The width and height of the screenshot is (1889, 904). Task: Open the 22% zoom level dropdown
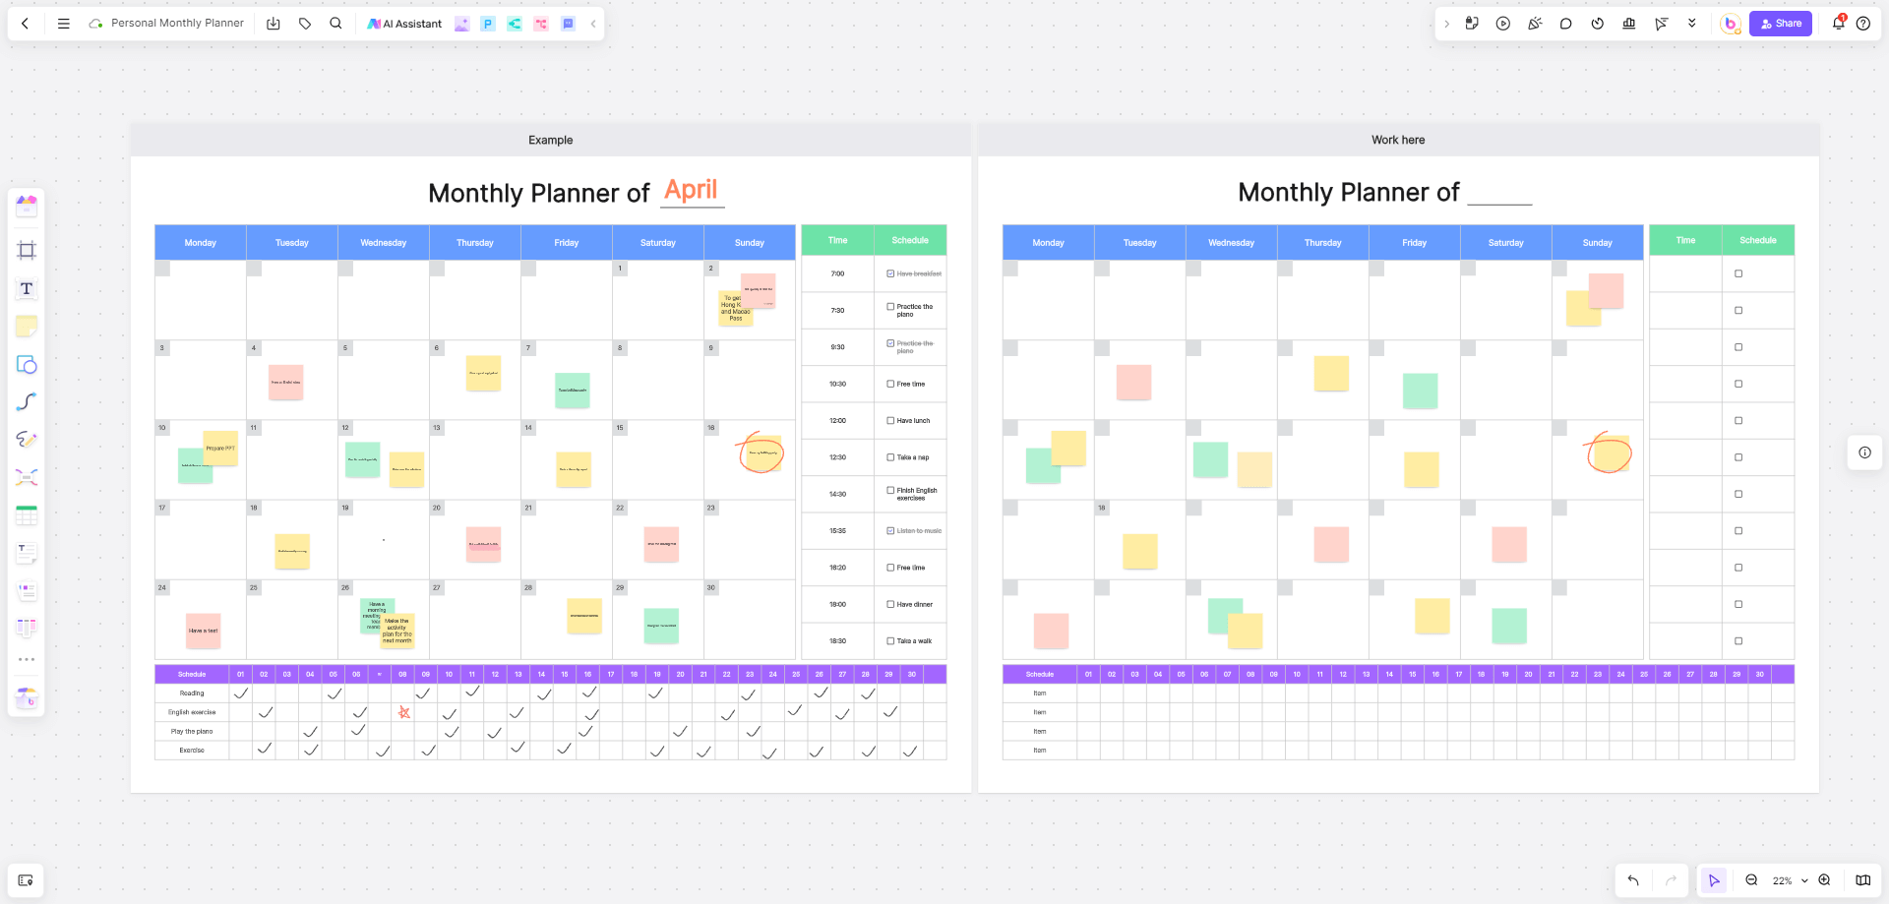pos(1790,880)
